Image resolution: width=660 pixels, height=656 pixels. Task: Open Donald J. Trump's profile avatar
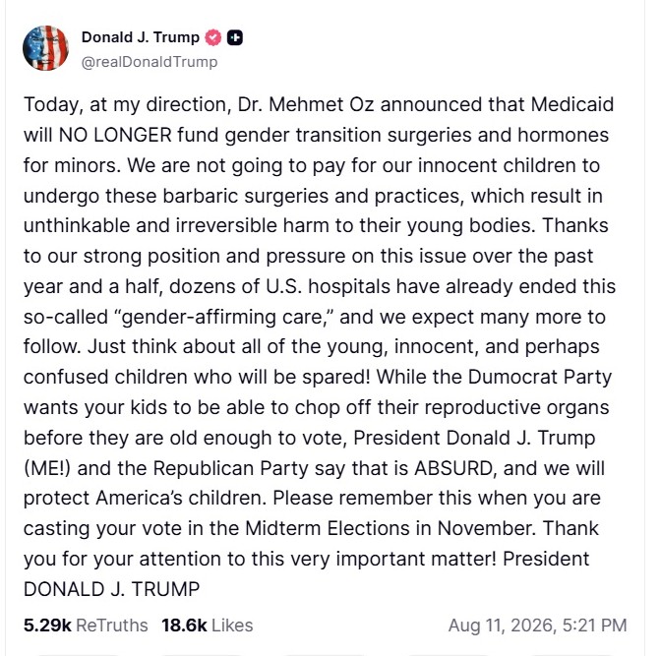pyautogui.click(x=45, y=48)
